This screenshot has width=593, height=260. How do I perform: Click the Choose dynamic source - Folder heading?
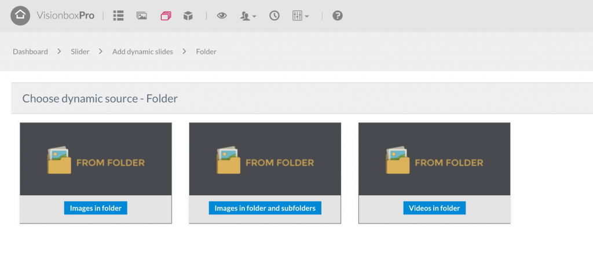click(x=100, y=99)
